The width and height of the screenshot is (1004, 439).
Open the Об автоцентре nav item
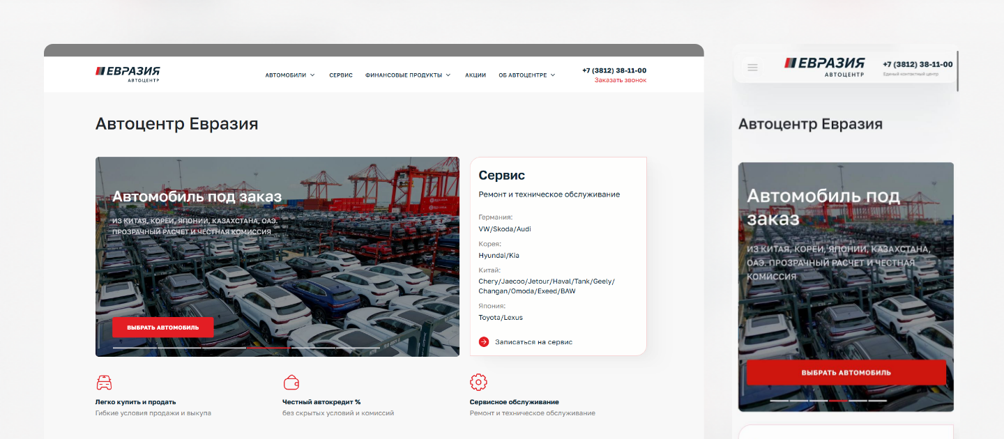click(523, 75)
